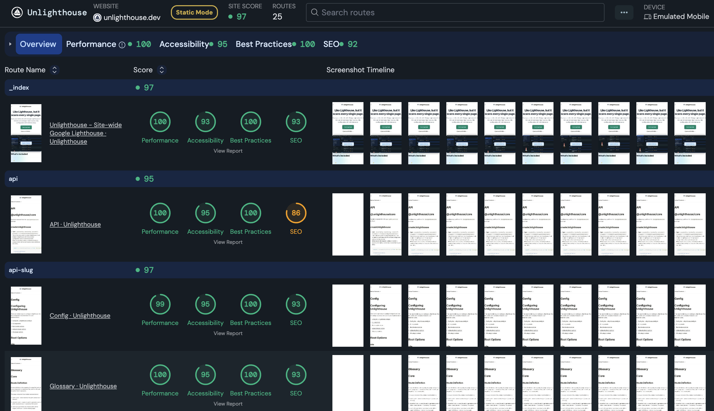
Task: Sort routes by Score
Action: (x=162, y=70)
